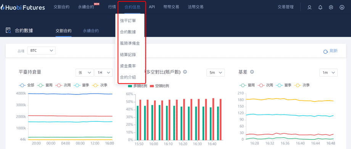
Task: Toggle 空頭比例 legend entry
Action: coord(159,86)
